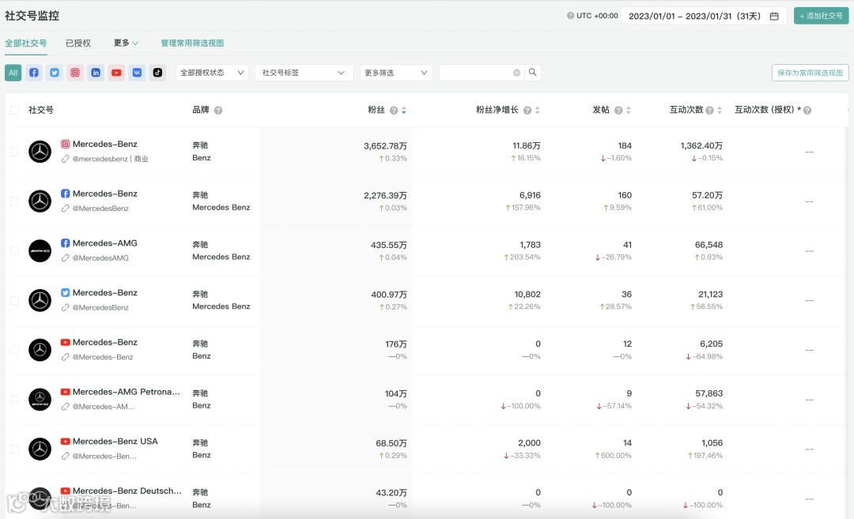Click the 10,802 net growth value
Screen dimensions: 854x519
tap(527, 295)
